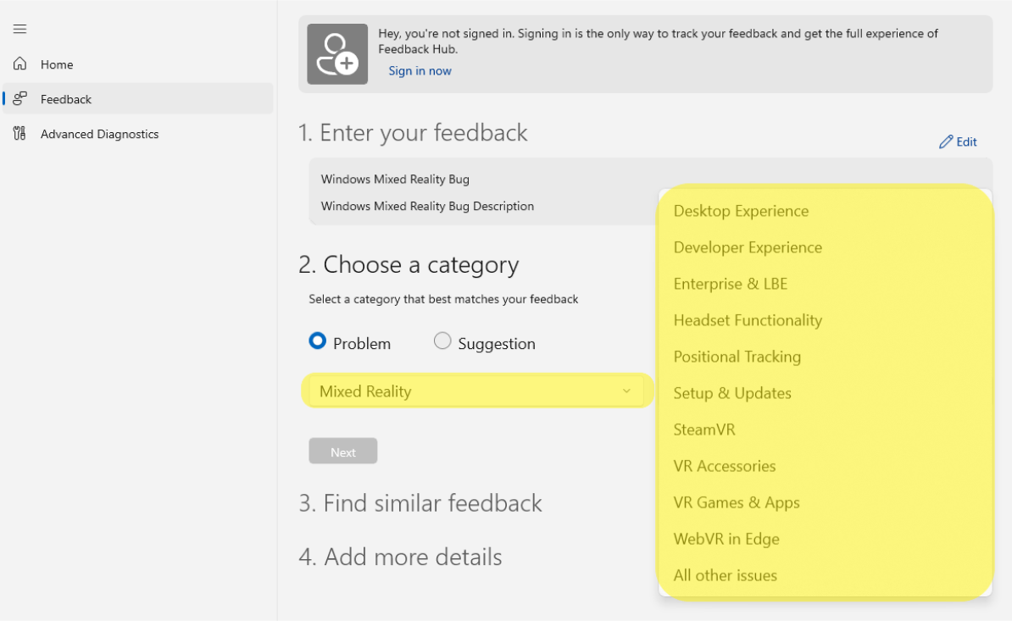Choose WebVR in Edge subcategory

825,539
